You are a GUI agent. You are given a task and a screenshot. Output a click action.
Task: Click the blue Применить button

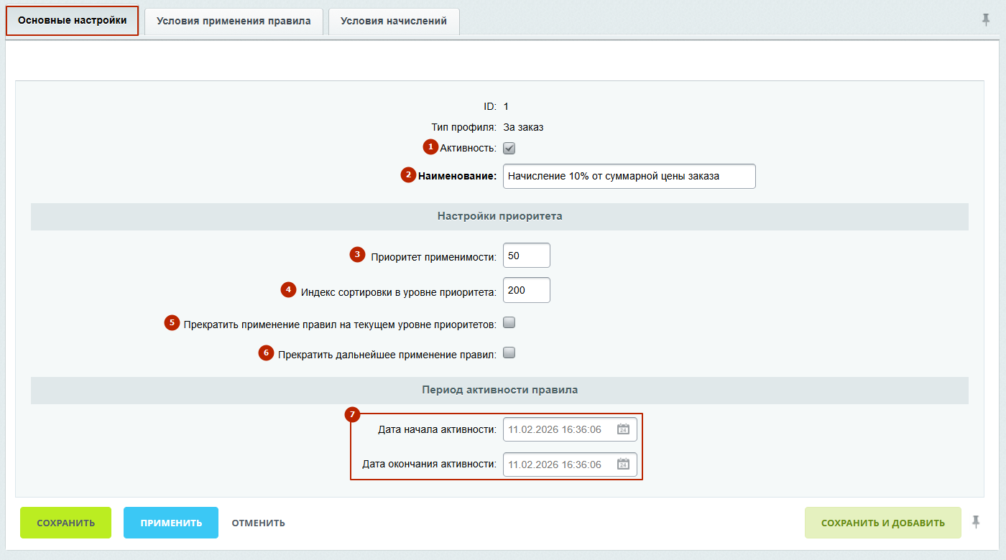tap(171, 523)
